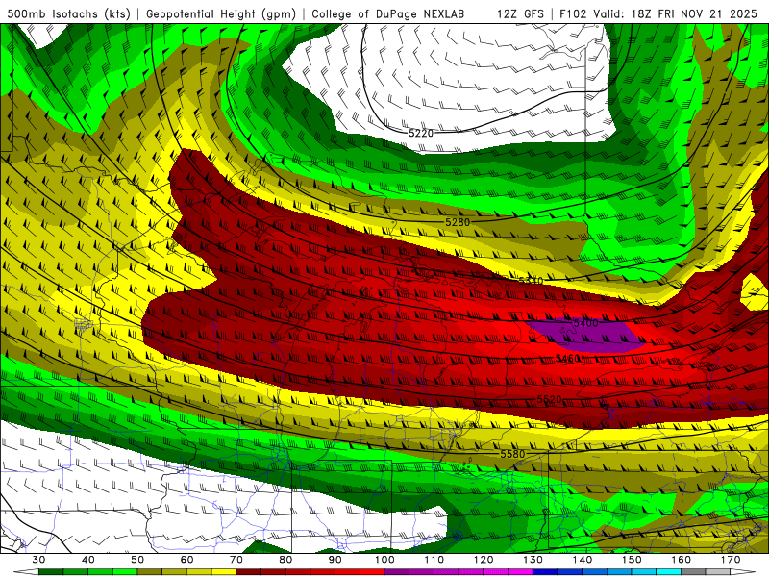Click the colorbar value 60
The image size is (769, 577).
coord(186,560)
